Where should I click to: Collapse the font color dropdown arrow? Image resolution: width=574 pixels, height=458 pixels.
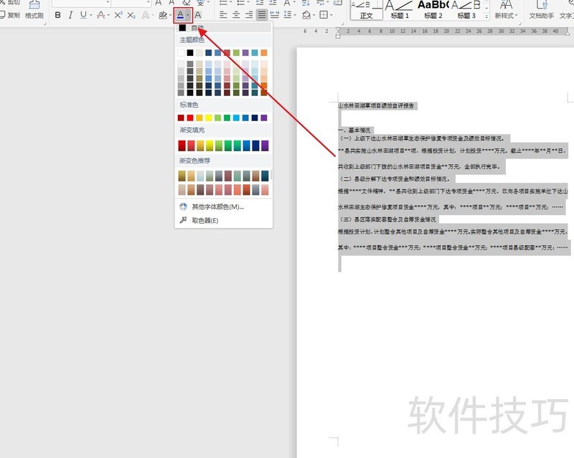188,15
